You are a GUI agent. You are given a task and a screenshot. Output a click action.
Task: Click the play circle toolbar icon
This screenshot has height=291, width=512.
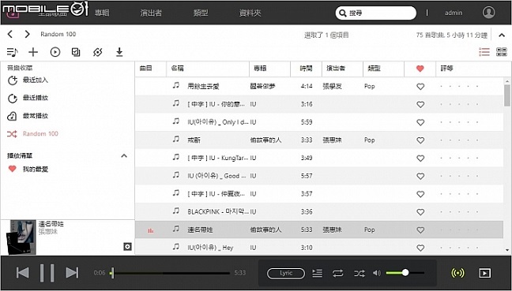[55, 52]
